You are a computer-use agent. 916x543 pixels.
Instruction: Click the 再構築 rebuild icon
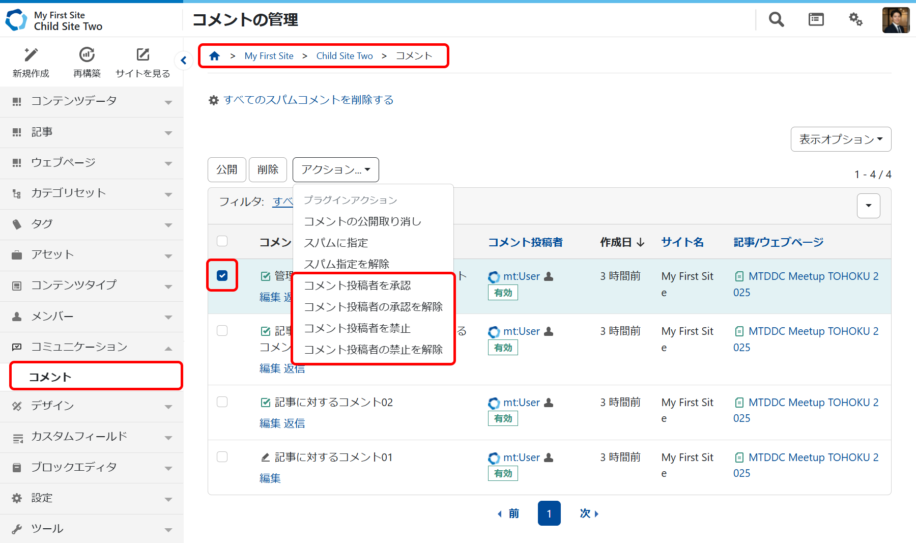coord(87,55)
